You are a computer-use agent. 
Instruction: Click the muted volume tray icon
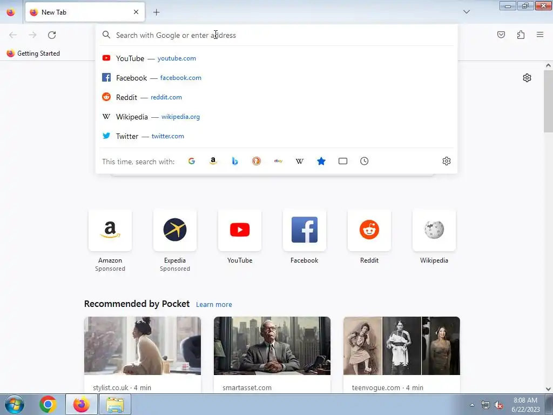click(x=498, y=405)
